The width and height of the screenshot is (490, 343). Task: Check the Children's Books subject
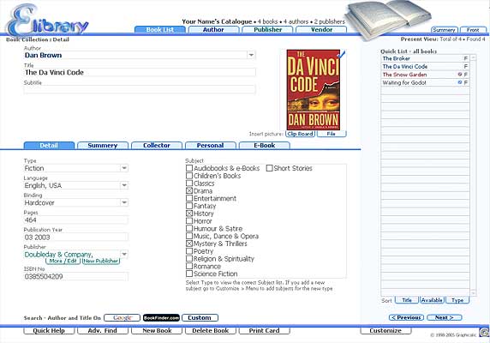coord(189,176)
